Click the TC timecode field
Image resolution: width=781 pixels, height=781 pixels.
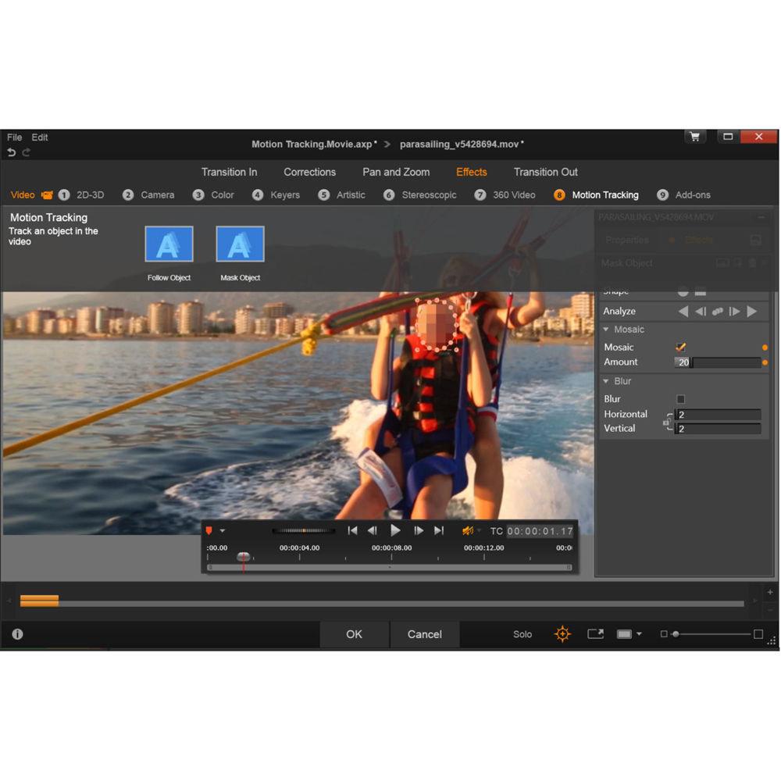[537, 530]
